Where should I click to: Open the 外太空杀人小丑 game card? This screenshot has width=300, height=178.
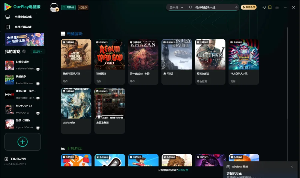point(244,62)
